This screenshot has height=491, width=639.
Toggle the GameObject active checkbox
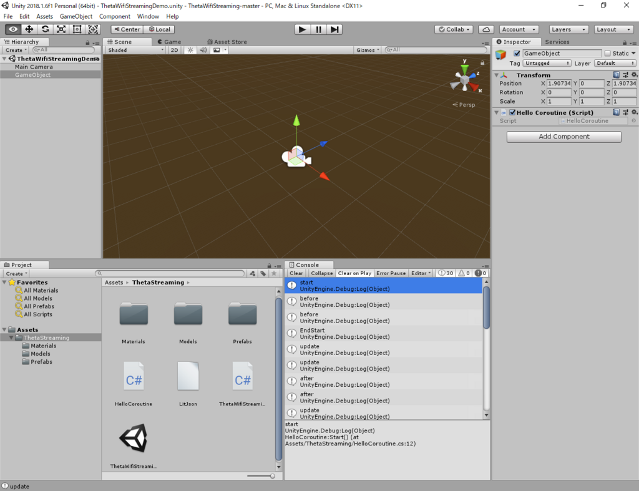tap(517, 54)
